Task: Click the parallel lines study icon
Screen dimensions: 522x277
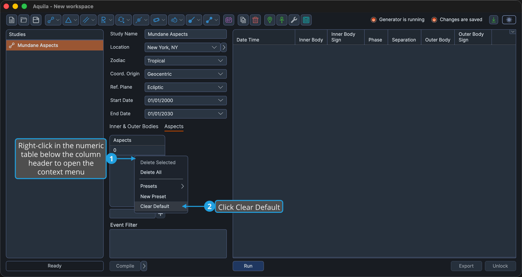Action: coord(86,20)
